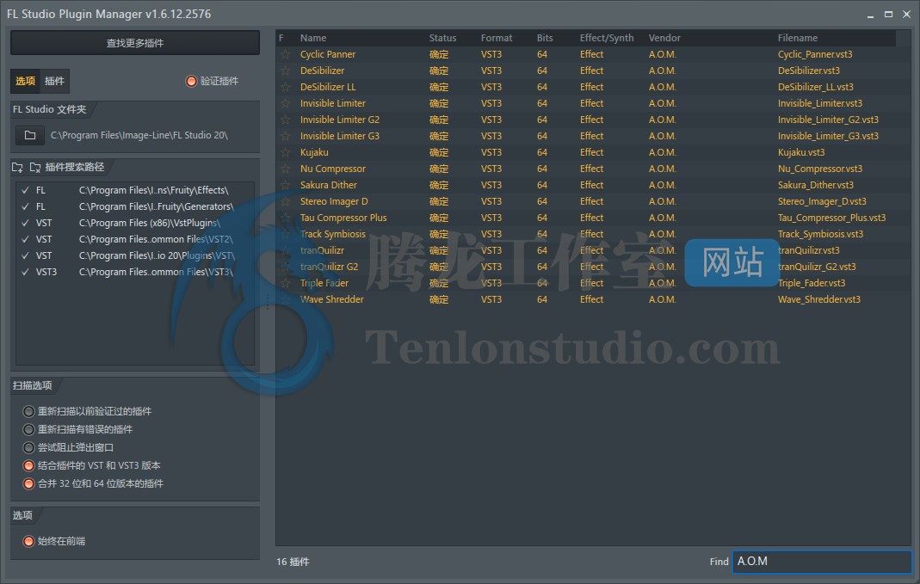Toggle 尝试阻止弹出窗口 option
Screen dimensions: 920x584
pyautogui.click(x=68, y=447)
